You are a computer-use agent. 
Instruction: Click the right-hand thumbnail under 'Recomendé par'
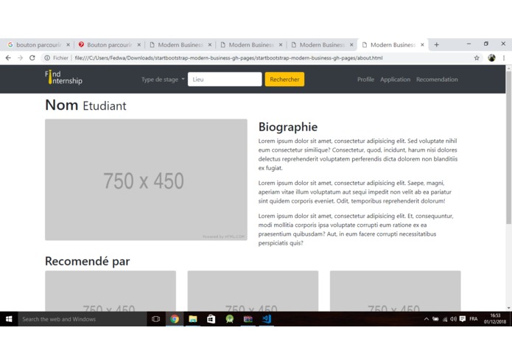click(395, 291)
